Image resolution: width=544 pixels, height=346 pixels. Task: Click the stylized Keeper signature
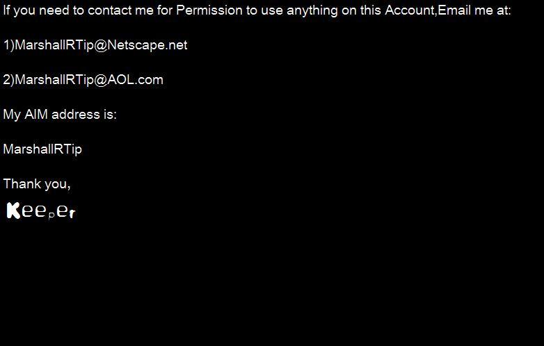40,211
